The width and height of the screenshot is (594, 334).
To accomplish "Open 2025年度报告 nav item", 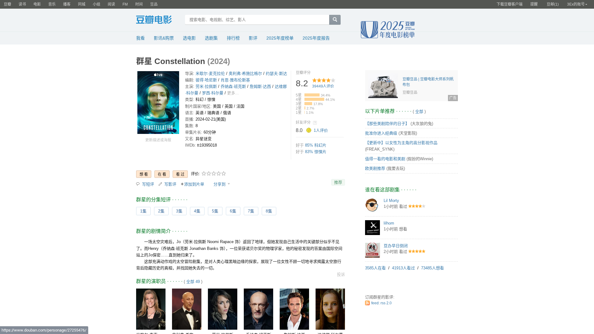I will [x=316, y=38].
